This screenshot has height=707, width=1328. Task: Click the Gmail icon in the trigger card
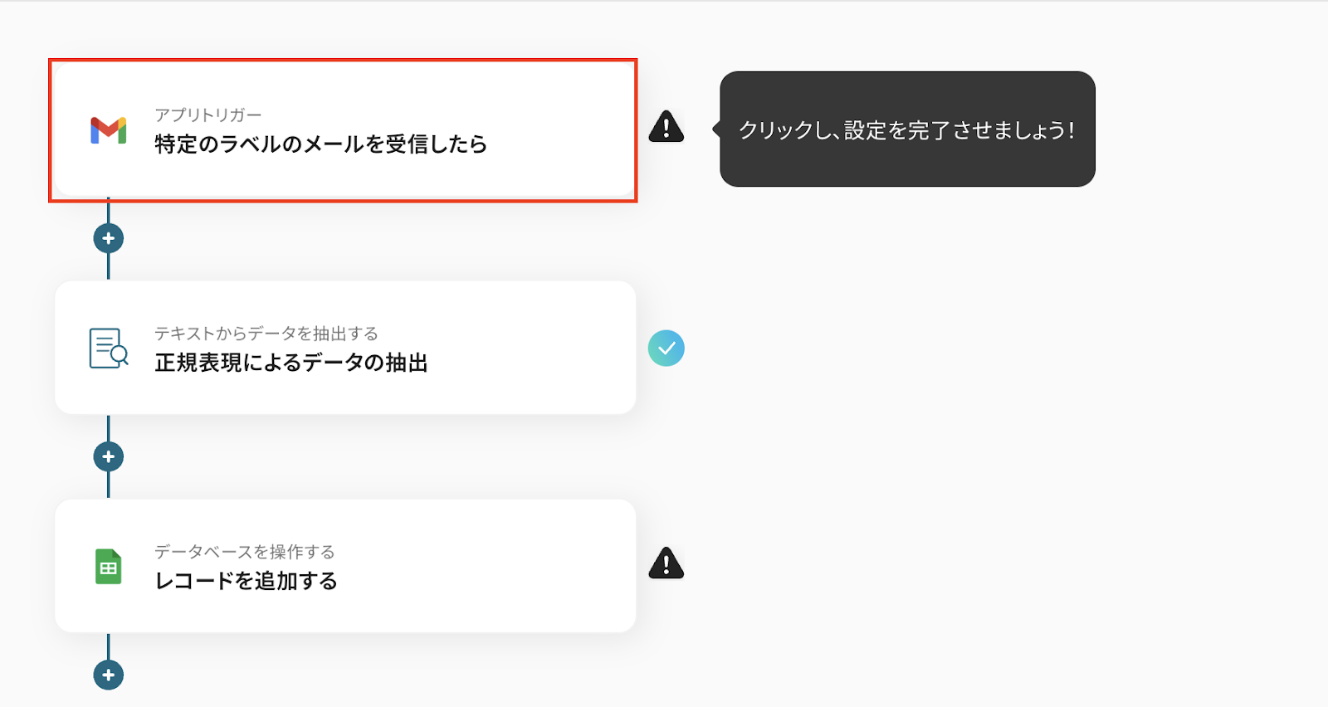coord(109,130)
